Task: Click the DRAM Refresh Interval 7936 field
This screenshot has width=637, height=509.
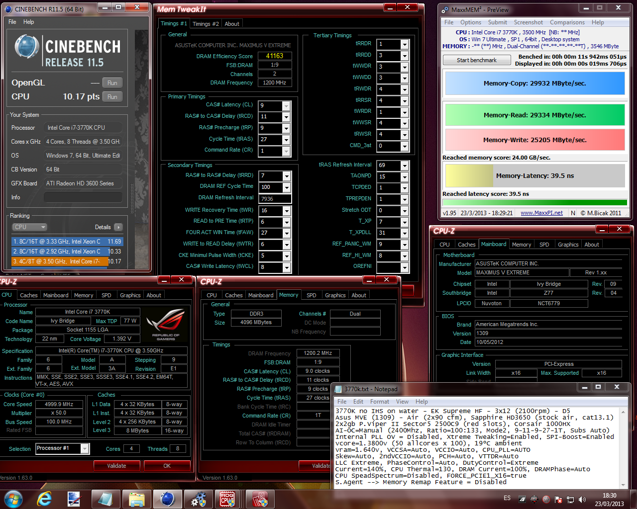Action: pos(274,199)
